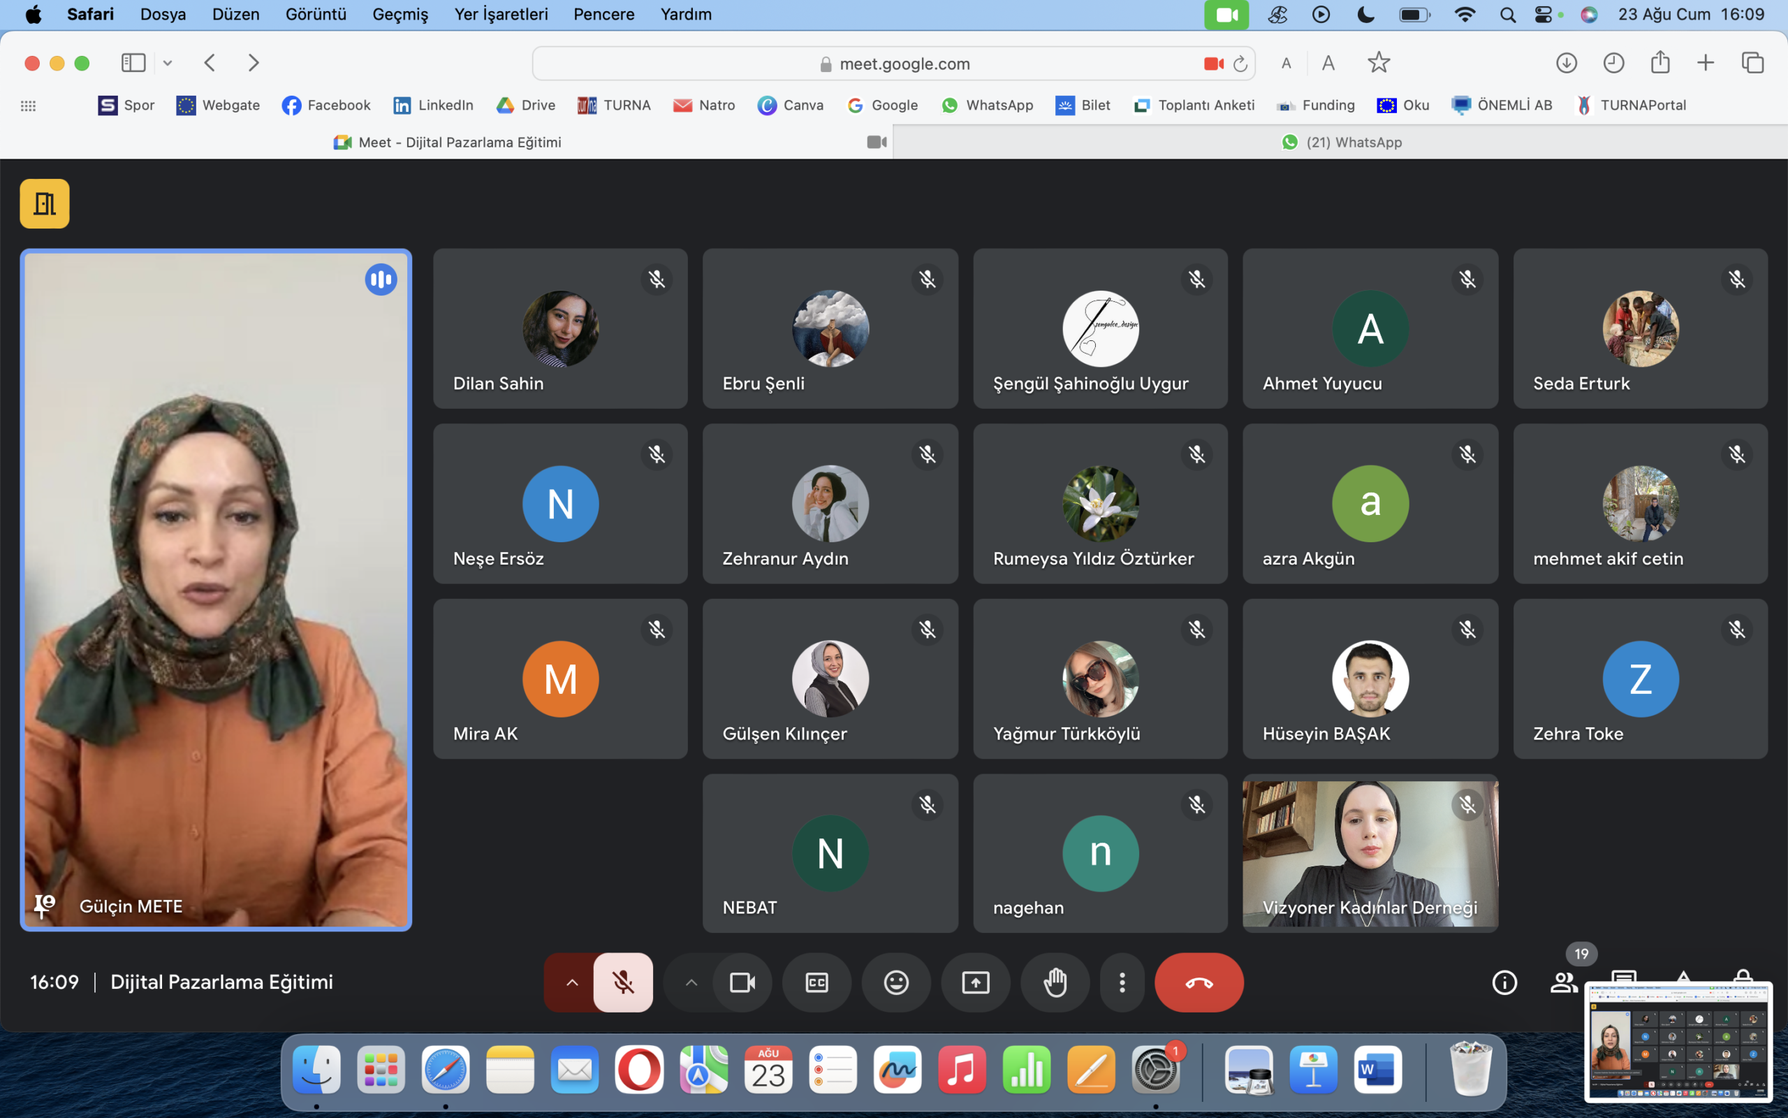Screen dimensions: 1788x1118
Task: Open the Toplantı Anketi bookmark
Action: pyautogui.click(x=1194, y=105)
